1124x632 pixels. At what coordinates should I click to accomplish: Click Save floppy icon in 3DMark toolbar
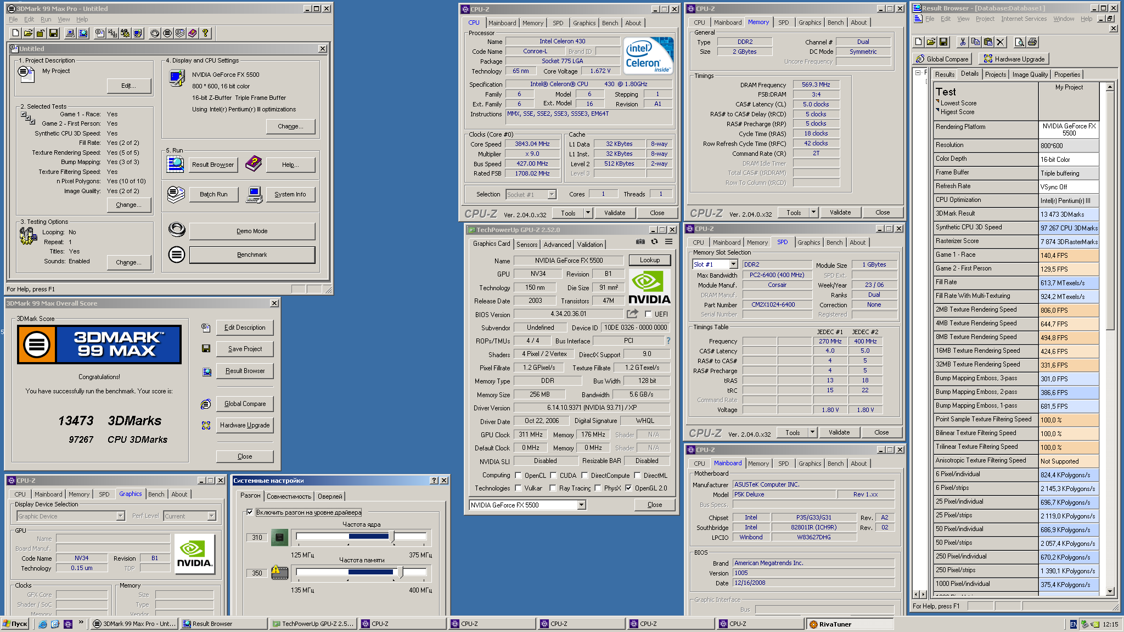[x=53, y=33]
